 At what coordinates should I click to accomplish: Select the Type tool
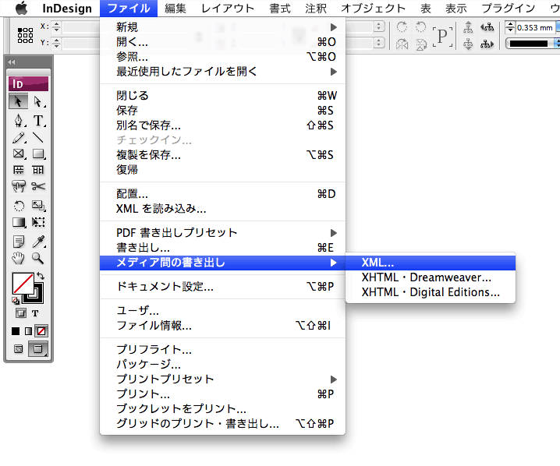(x=38, y=121)
